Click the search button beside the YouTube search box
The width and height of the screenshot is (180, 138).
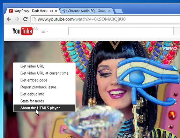177,31
